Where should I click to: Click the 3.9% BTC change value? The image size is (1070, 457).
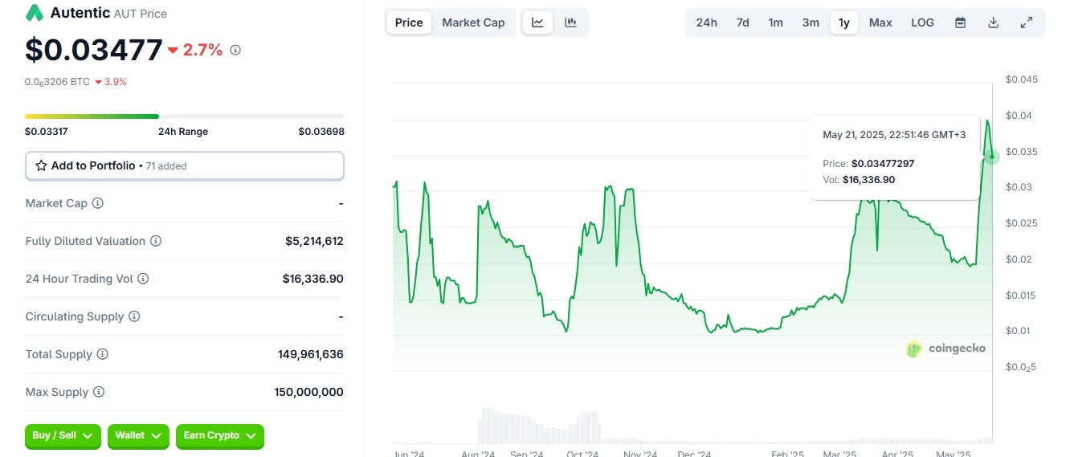point(116,81)
